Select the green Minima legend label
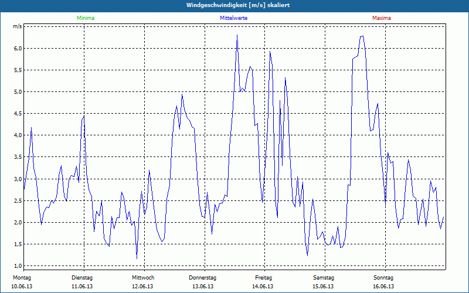The height and width of the screenshot is (293, 469). [86, 18]
